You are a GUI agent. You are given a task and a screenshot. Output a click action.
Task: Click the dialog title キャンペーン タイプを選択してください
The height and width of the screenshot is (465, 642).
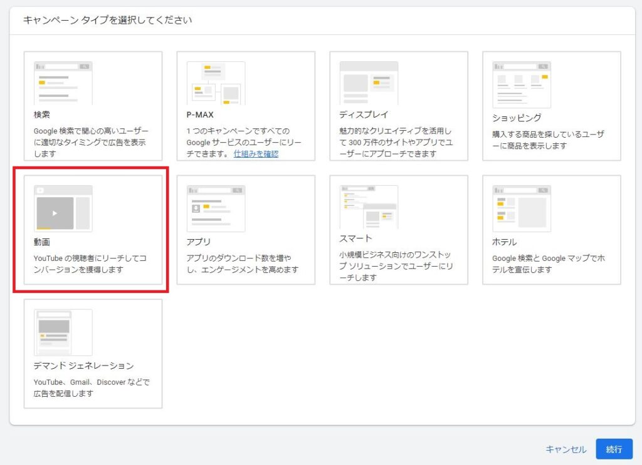tap(105, 20)
